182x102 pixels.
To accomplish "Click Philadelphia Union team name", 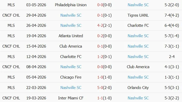I will [71, 5].
